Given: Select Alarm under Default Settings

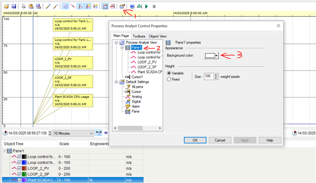Looking at the screenshot, I should tap(136, 106).
